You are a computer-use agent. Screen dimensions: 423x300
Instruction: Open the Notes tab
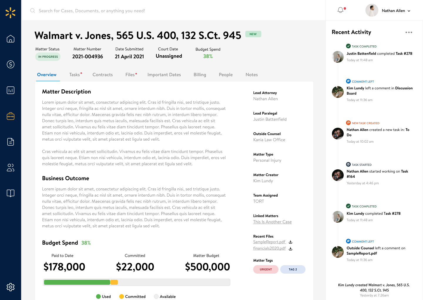click(x=252, y=75)
